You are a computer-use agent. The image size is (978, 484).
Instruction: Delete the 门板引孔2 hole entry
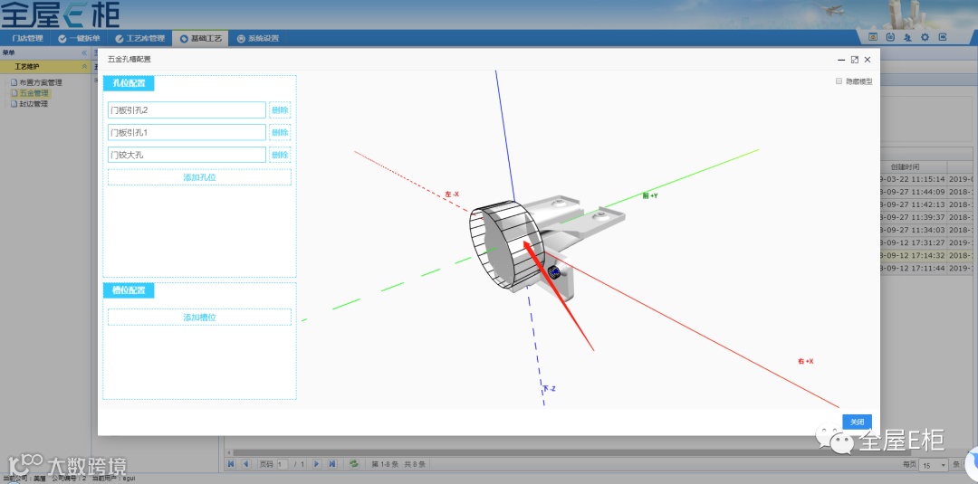[x=280, y=110]
